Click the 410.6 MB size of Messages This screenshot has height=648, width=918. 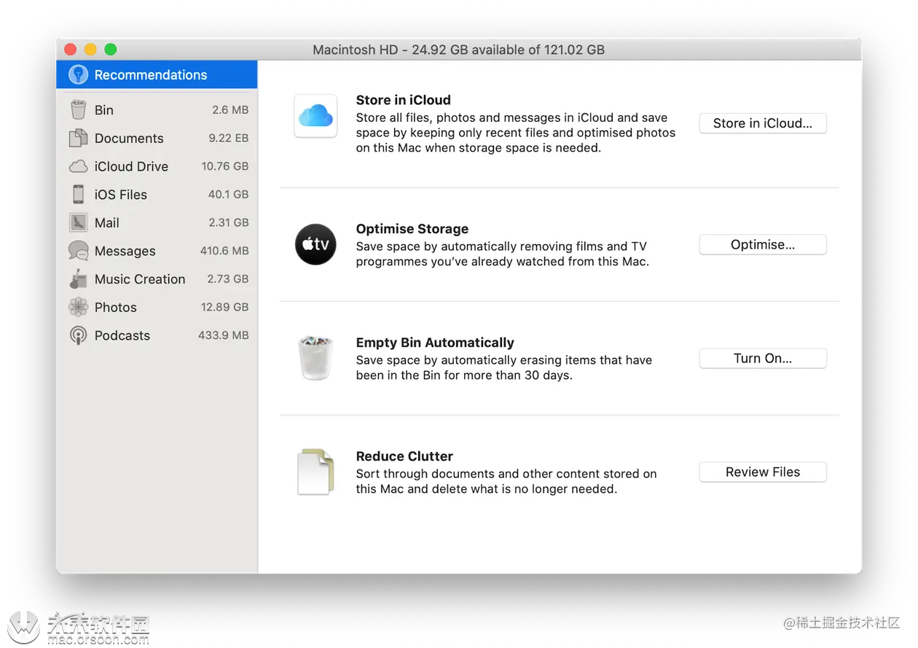click(224, 251)
